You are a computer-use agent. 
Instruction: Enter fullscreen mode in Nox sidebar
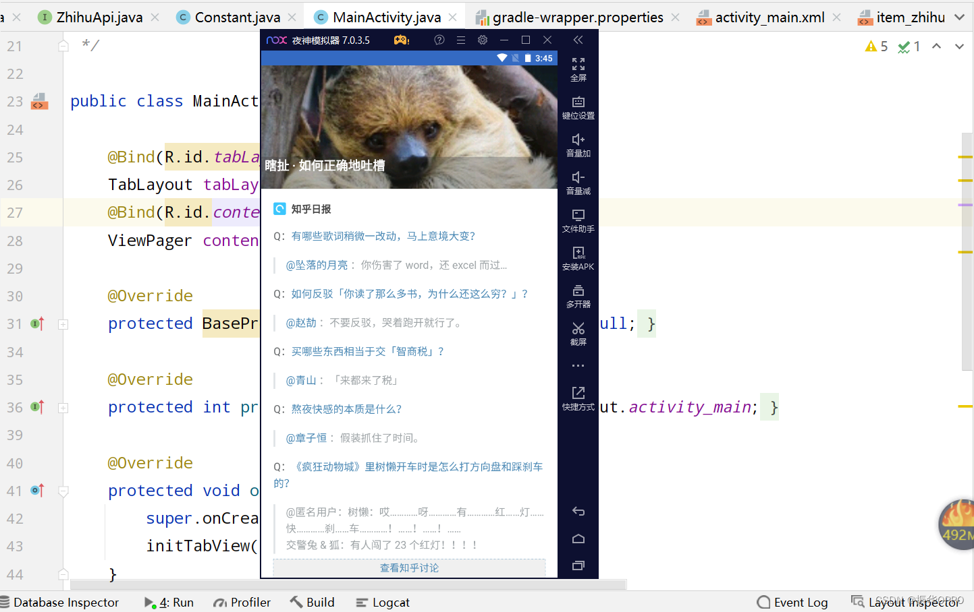(578, 69)
